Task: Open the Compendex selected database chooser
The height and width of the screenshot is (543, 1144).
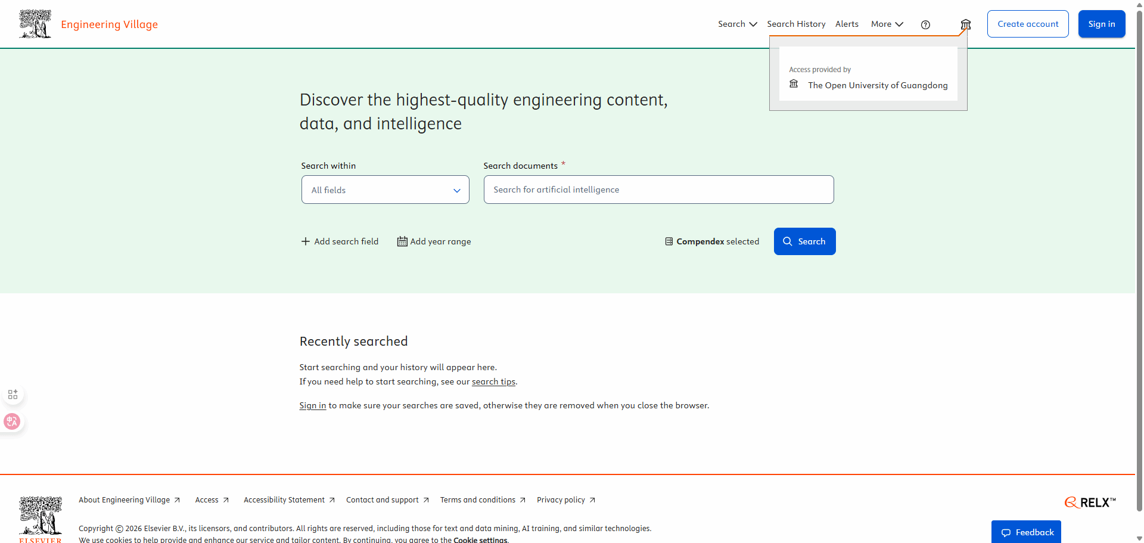Action: pyautogui.click(x=712, y=241)
